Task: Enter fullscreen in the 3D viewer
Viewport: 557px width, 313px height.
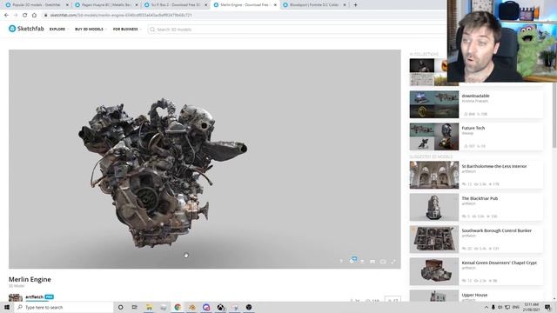Action: (393, 261)
